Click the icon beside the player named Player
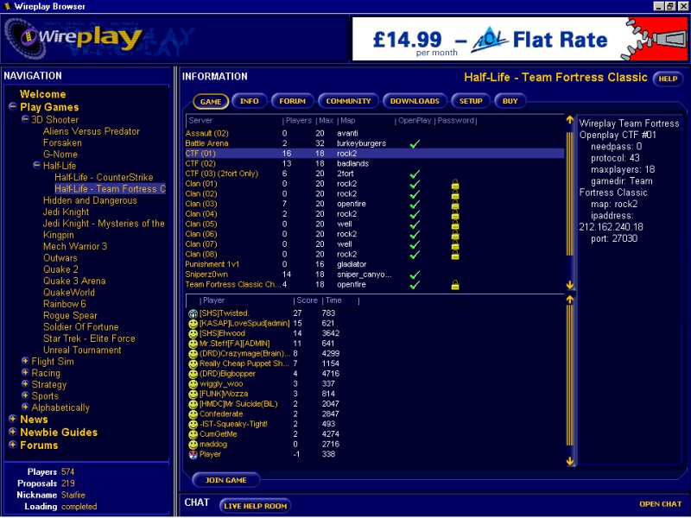Image resolution: width=691 pixels, height=518 pixels. click(193, 455)
